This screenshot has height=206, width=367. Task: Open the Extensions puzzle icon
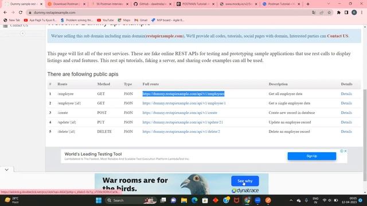coord(339,13)
